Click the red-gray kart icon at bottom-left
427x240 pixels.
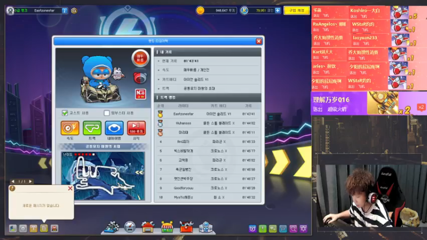(x=54, y=228)
